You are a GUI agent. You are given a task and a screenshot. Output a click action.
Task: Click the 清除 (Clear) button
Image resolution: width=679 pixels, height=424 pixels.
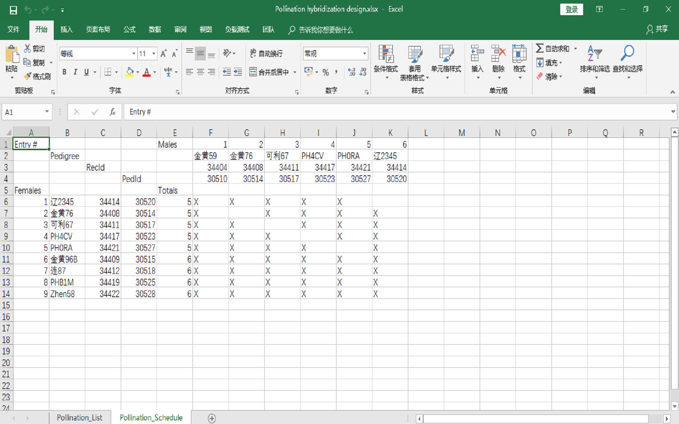tap(549, 76)
